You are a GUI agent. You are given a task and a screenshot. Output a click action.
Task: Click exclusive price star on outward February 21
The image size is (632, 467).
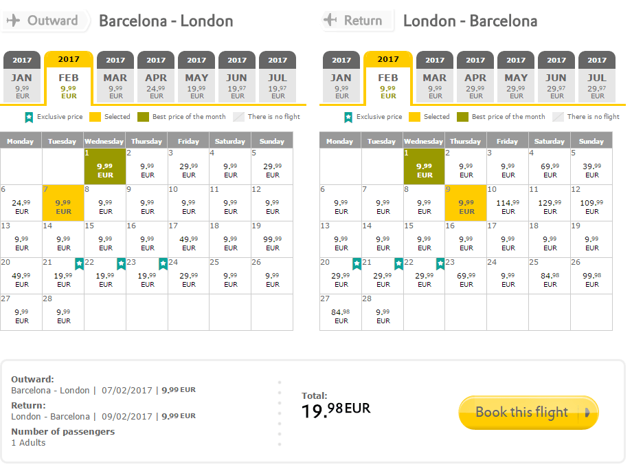(79, 264)
